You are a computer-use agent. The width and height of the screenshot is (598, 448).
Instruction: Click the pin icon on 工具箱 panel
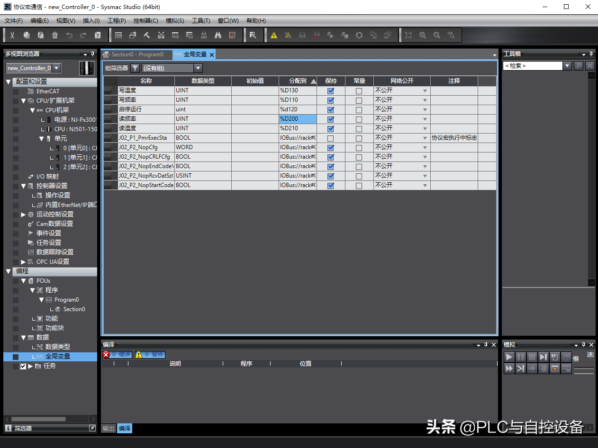[x=591, y=54]
